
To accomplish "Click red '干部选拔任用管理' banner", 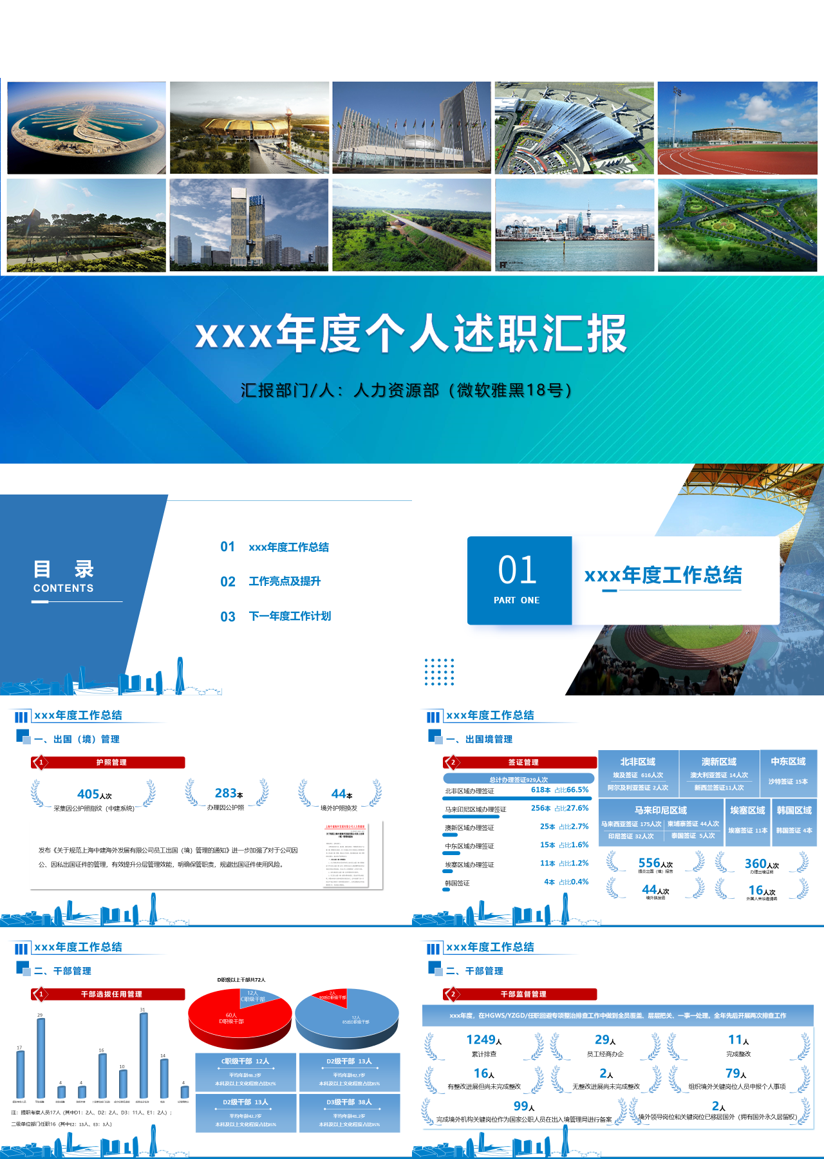I will point(108,994).
